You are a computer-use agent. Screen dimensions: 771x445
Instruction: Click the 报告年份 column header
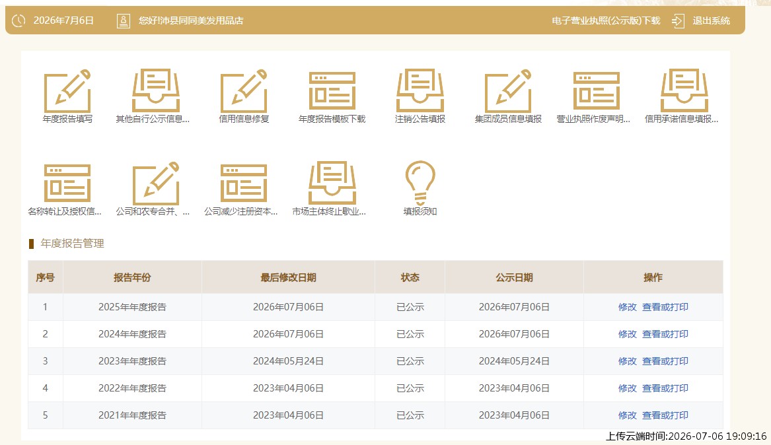click(132, 277)
